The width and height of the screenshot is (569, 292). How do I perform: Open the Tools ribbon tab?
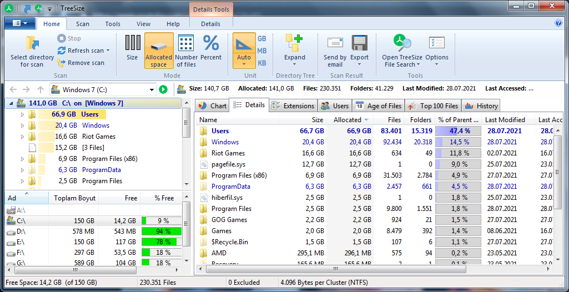tap(113, 24)
